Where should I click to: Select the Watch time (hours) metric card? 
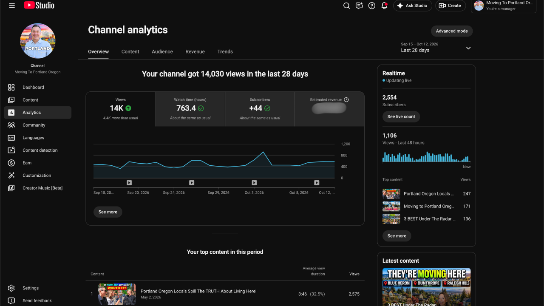click(x=190, y=109)
